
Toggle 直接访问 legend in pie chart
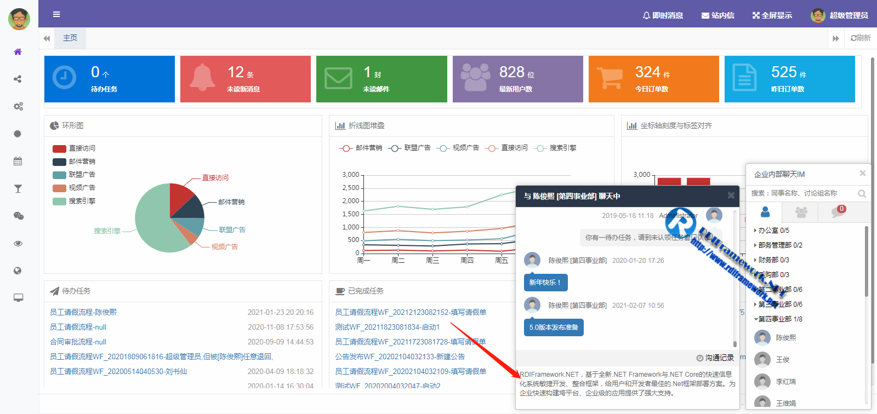74,148
